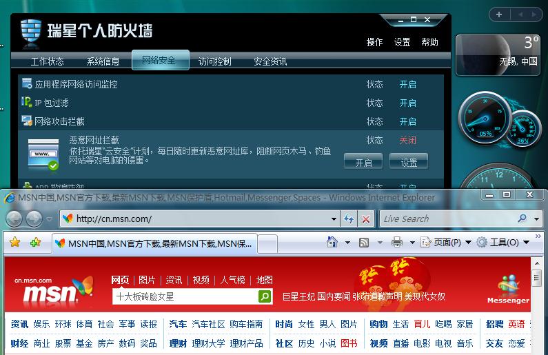
Task: Open a new blank IE tab
Action: (267, 244)
